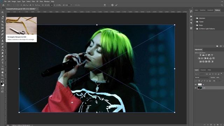Select the Pen tool

point(2,59)
